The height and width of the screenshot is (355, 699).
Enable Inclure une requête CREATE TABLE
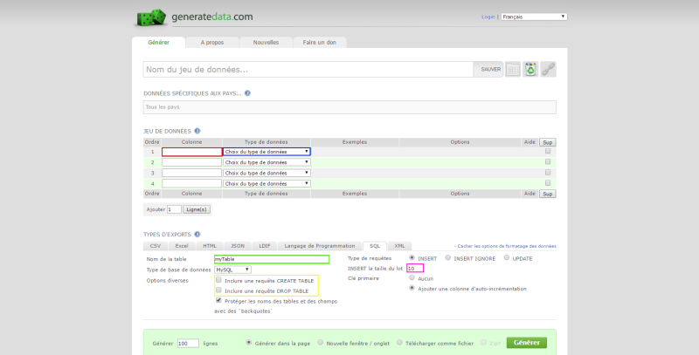click(x=218, y=281)
